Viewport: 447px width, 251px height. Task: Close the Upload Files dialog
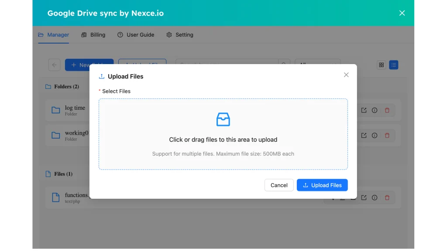click(346, 75)
